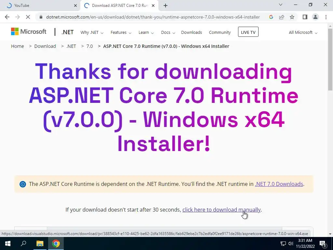Open the Windows Start menu
This screenshot has height=250, width=333.
[8, 243]
